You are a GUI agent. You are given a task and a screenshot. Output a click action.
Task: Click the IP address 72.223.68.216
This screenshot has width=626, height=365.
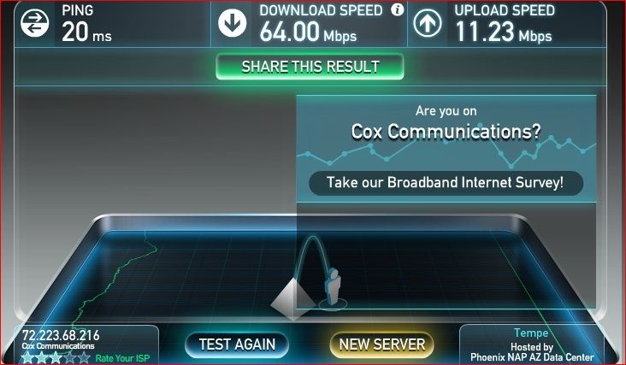61,335
